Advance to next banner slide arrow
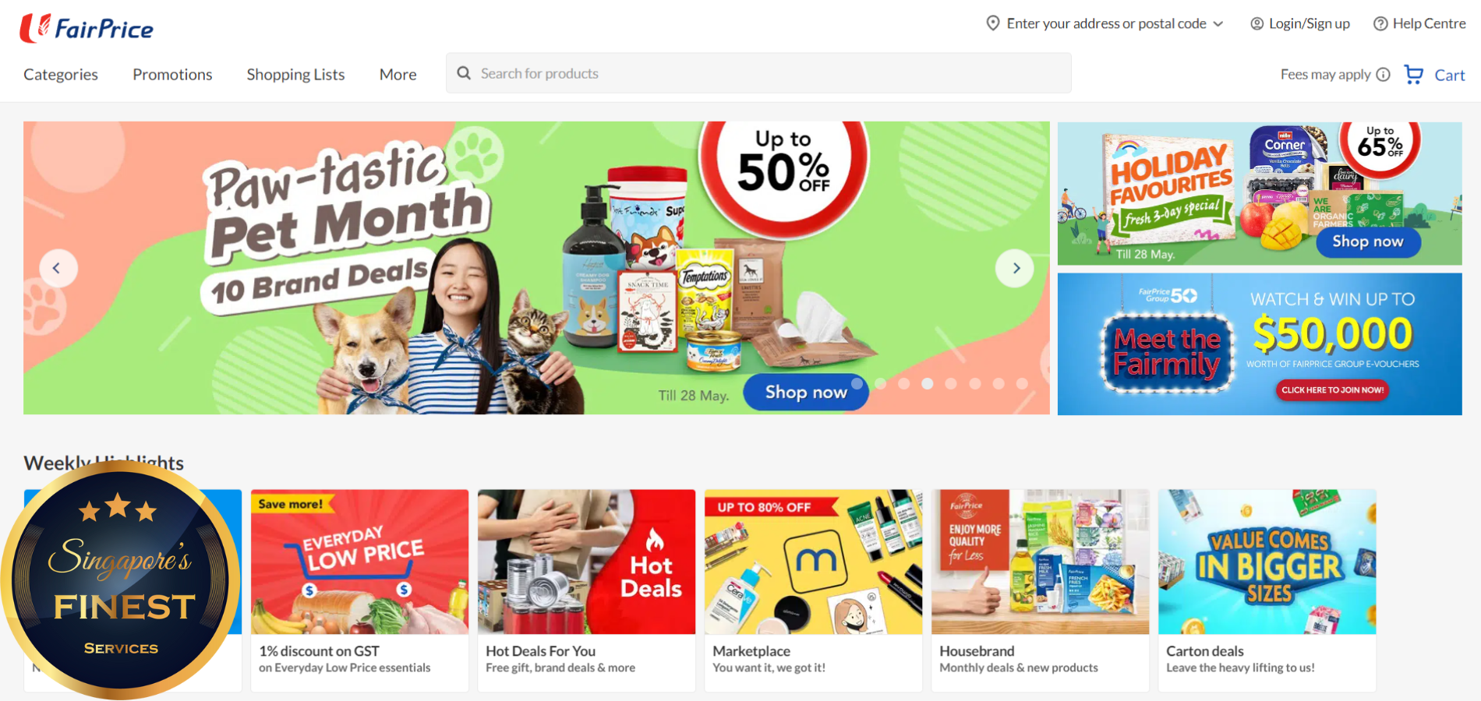Viewport: 1481px width, 701px height. tap(1015, 268)
